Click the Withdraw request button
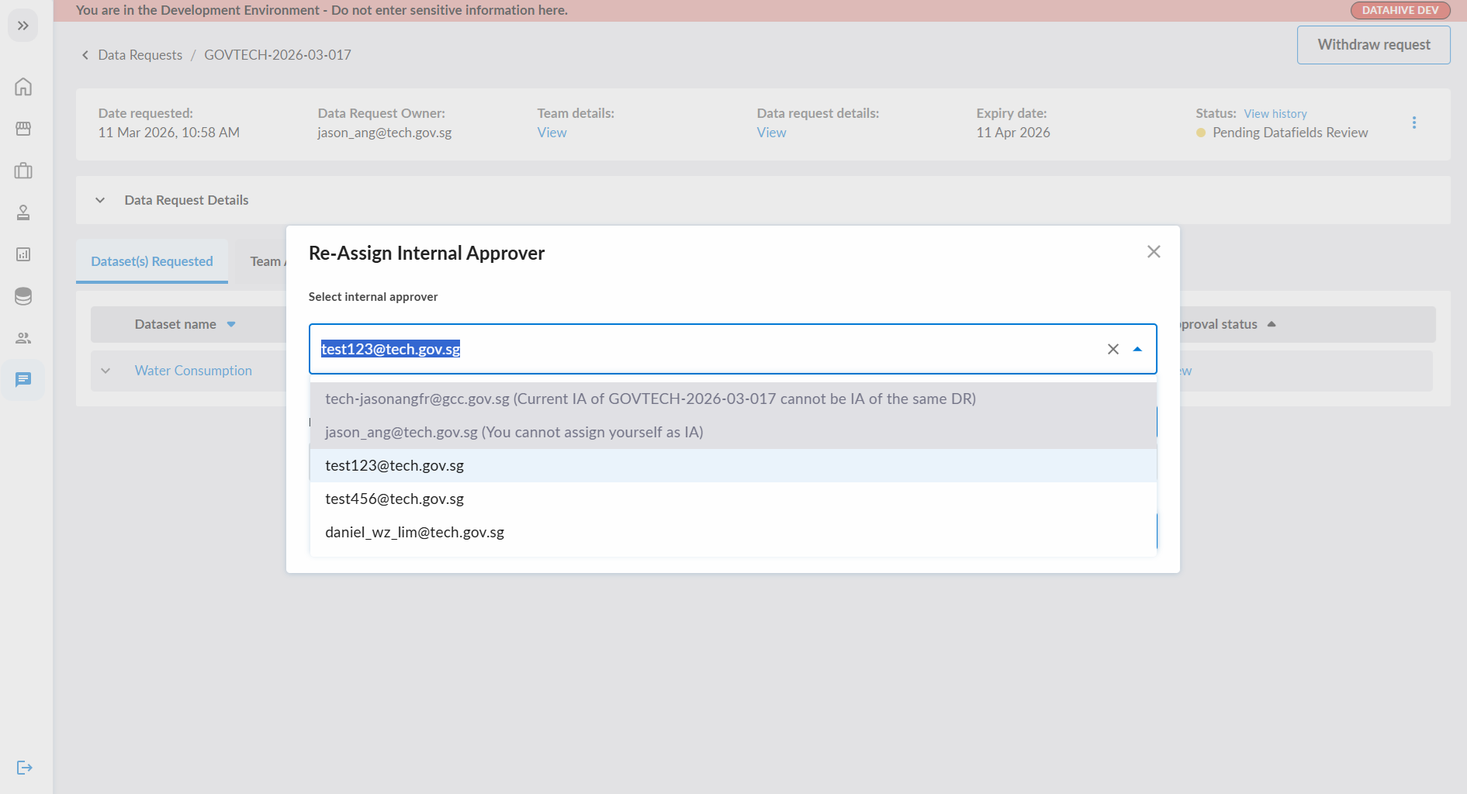The height and width of the screenshot is (794, 1467). point(1373,45)
